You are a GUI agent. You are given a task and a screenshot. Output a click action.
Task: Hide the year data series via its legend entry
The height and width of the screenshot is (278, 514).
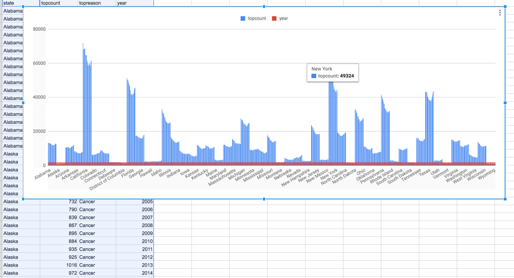(284, 18)
